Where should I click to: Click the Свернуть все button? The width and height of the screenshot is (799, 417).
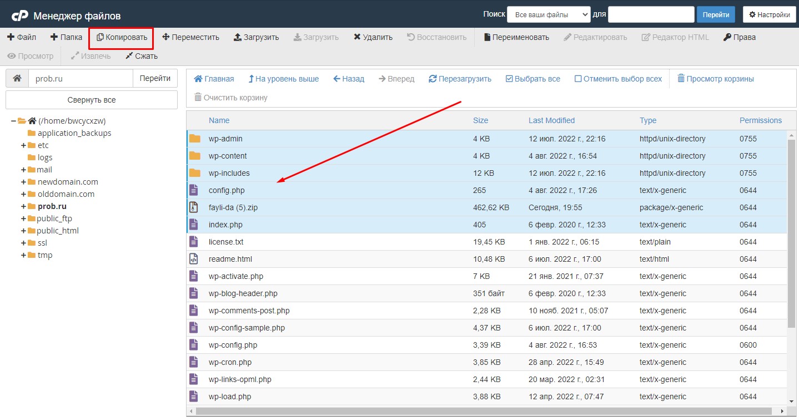click(92, 100)
